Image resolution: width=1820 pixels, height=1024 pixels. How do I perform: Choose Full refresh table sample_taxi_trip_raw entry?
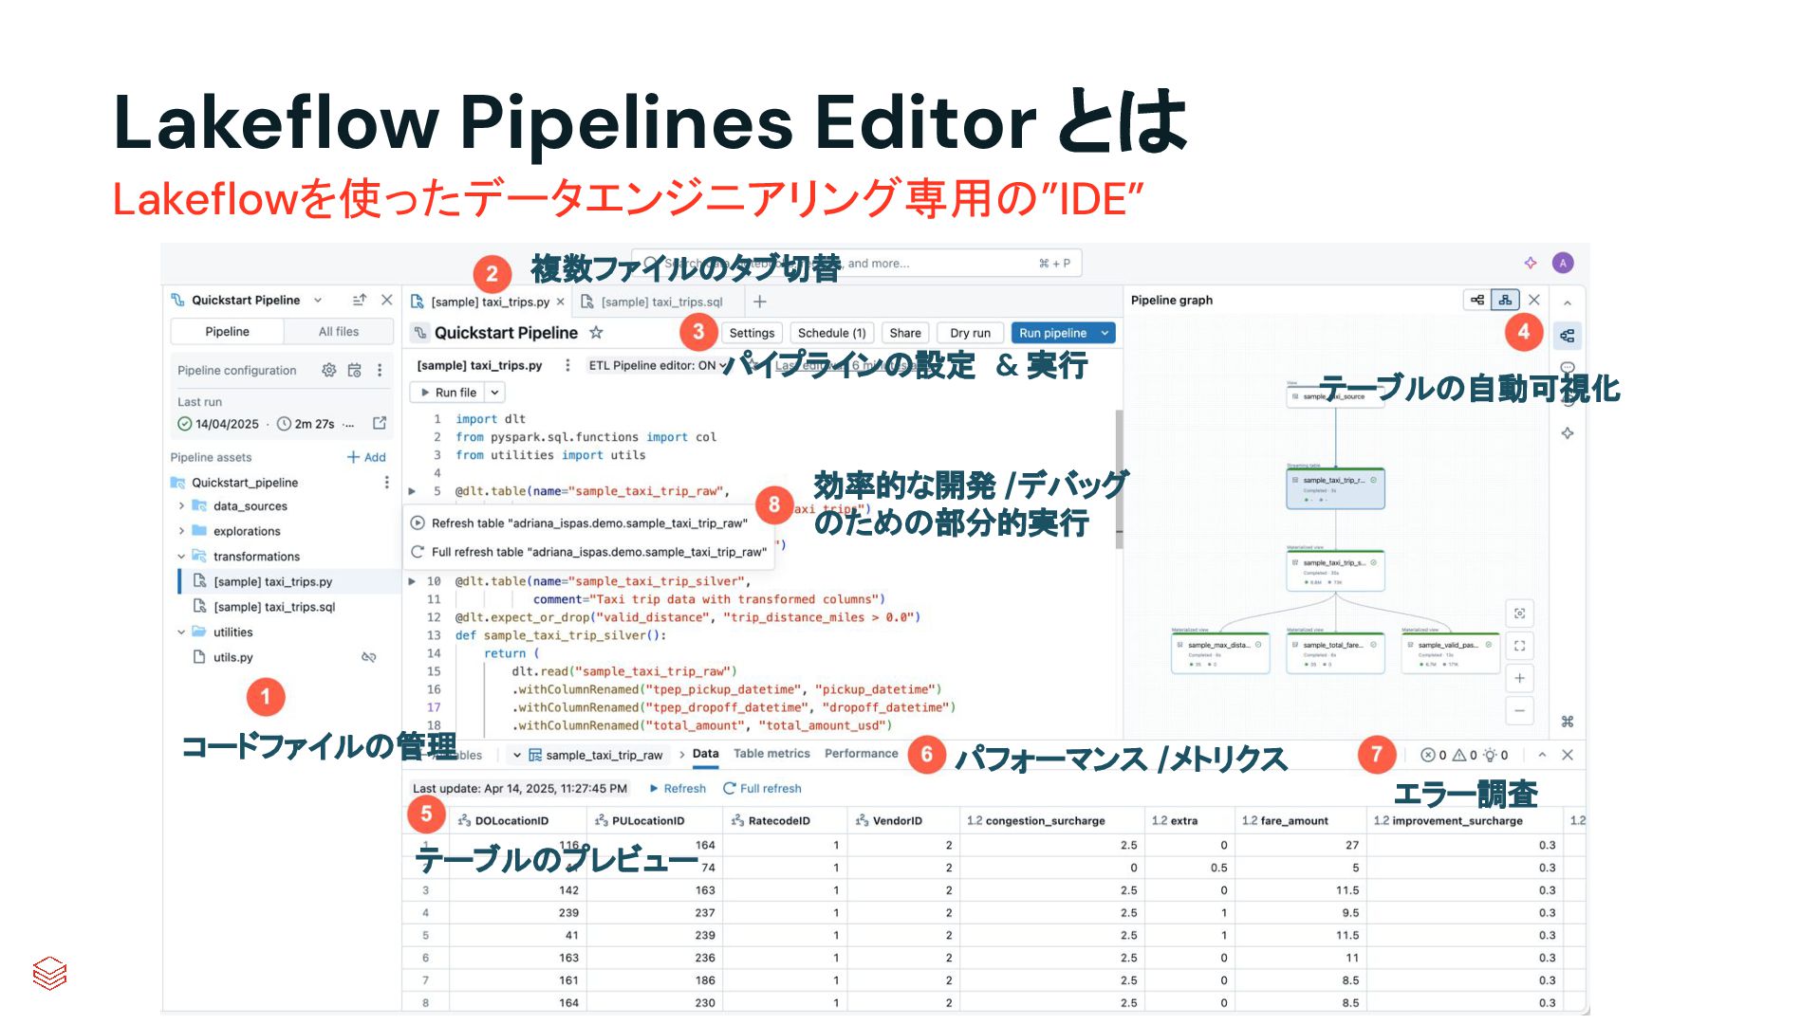click(x=589, y=552)
